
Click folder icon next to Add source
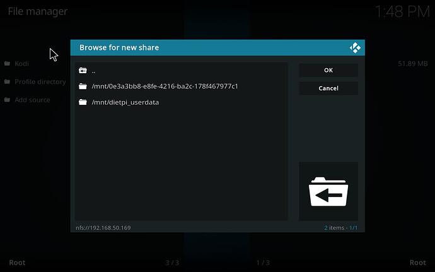pos(8,100)
